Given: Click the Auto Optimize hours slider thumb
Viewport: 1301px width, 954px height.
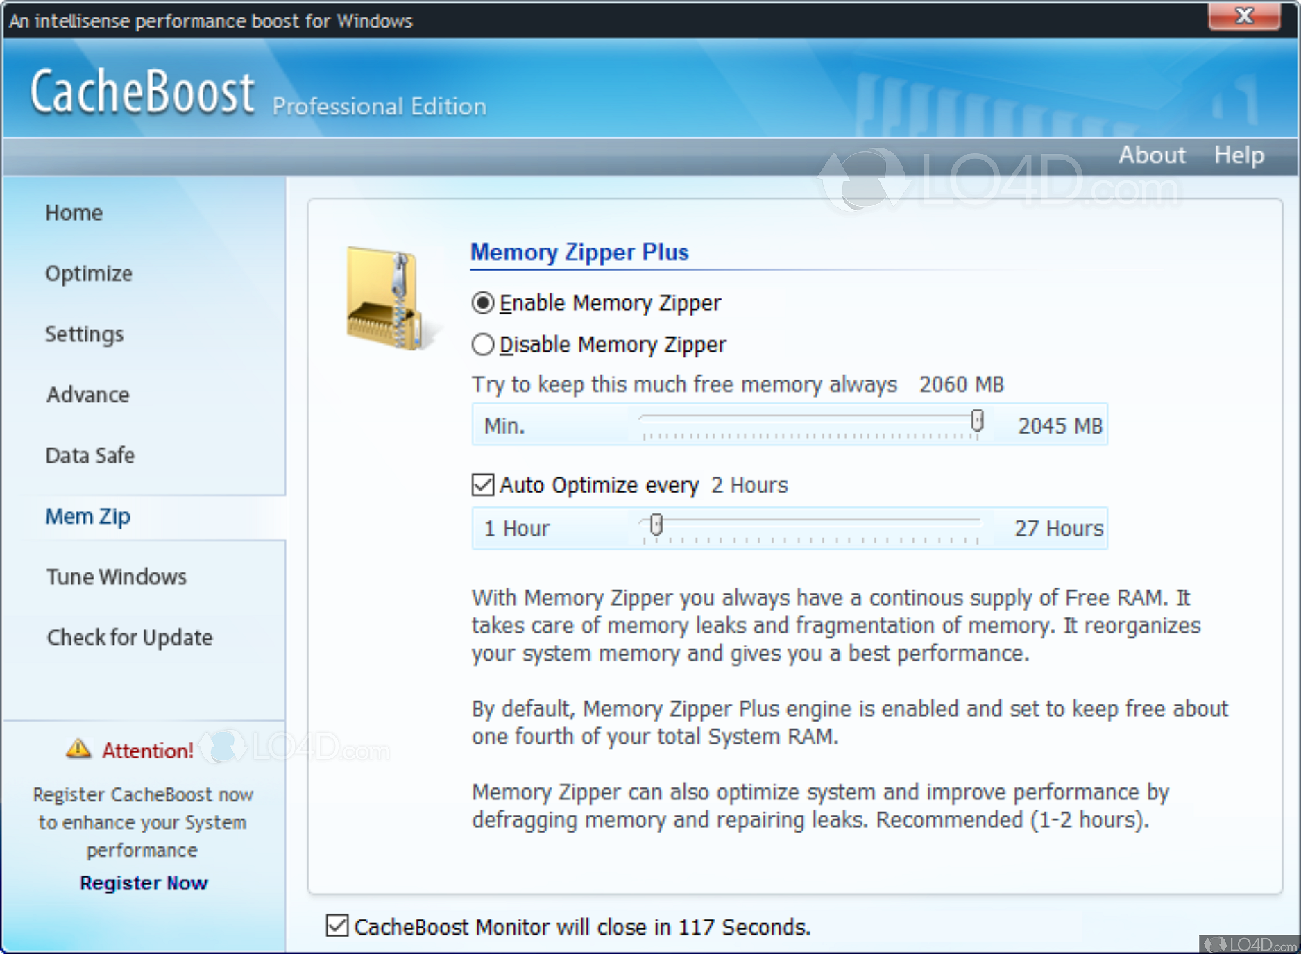Looking at the screenshot, I should point(656,525).
